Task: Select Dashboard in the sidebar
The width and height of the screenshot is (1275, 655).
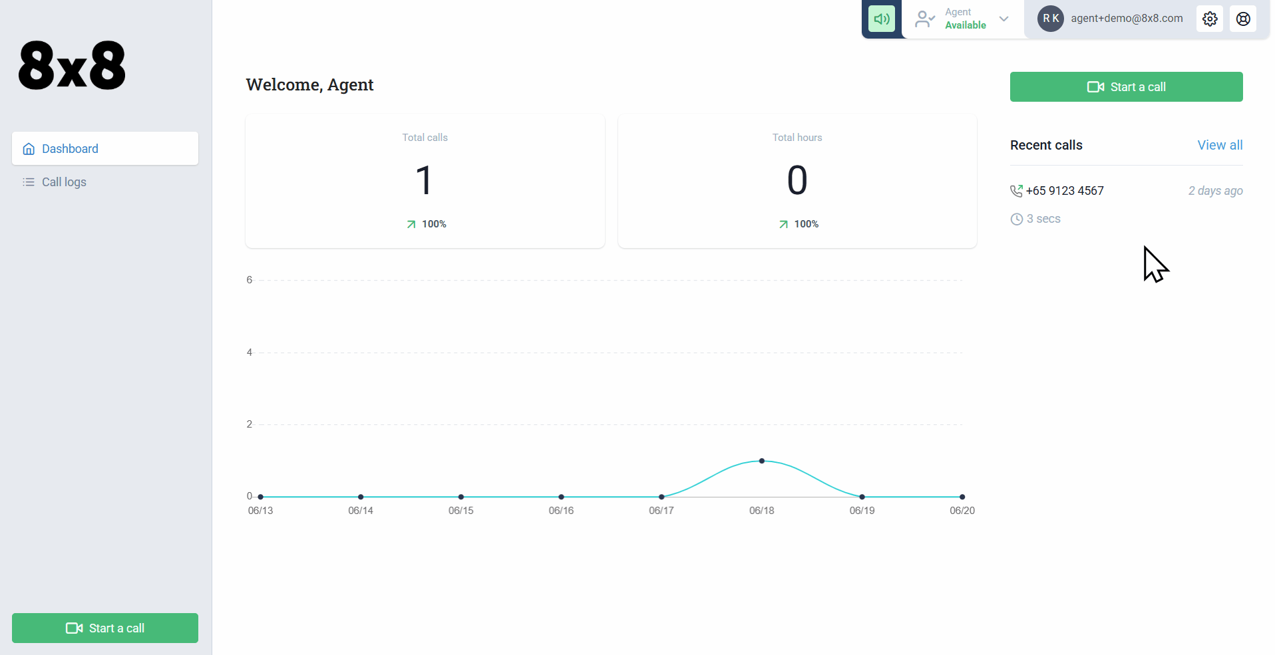Action: pos(105,148)
